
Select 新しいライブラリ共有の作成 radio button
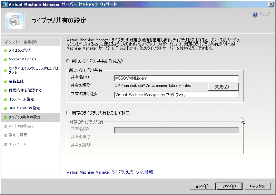click(68, 61)
